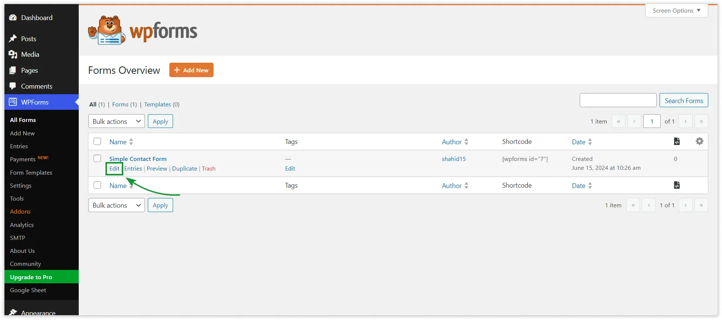Screen dimensions: 722x320
Task: Check the select-all box in header row
Action: [x=97, y=141]
